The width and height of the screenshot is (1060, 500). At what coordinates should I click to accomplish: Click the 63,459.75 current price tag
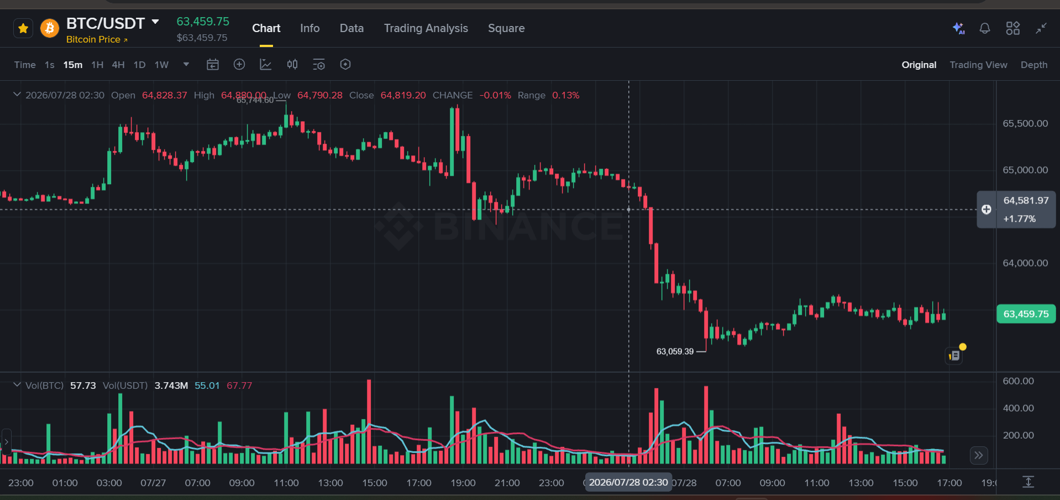point(1026,314)
